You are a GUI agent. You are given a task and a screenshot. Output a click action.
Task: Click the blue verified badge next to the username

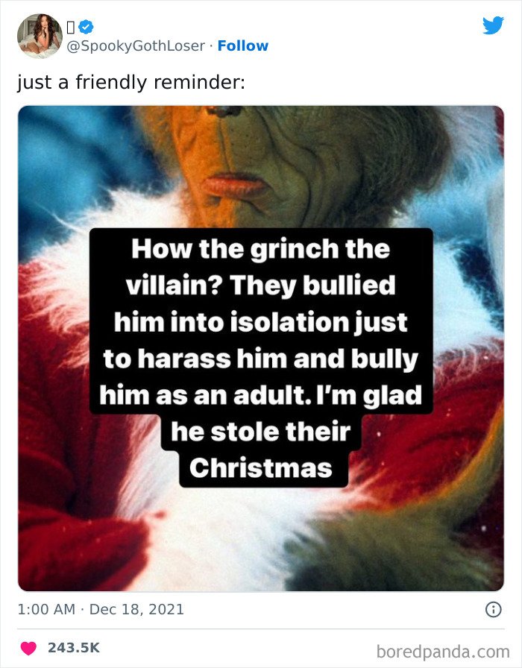pyautogui.click(x=84, y=26)
